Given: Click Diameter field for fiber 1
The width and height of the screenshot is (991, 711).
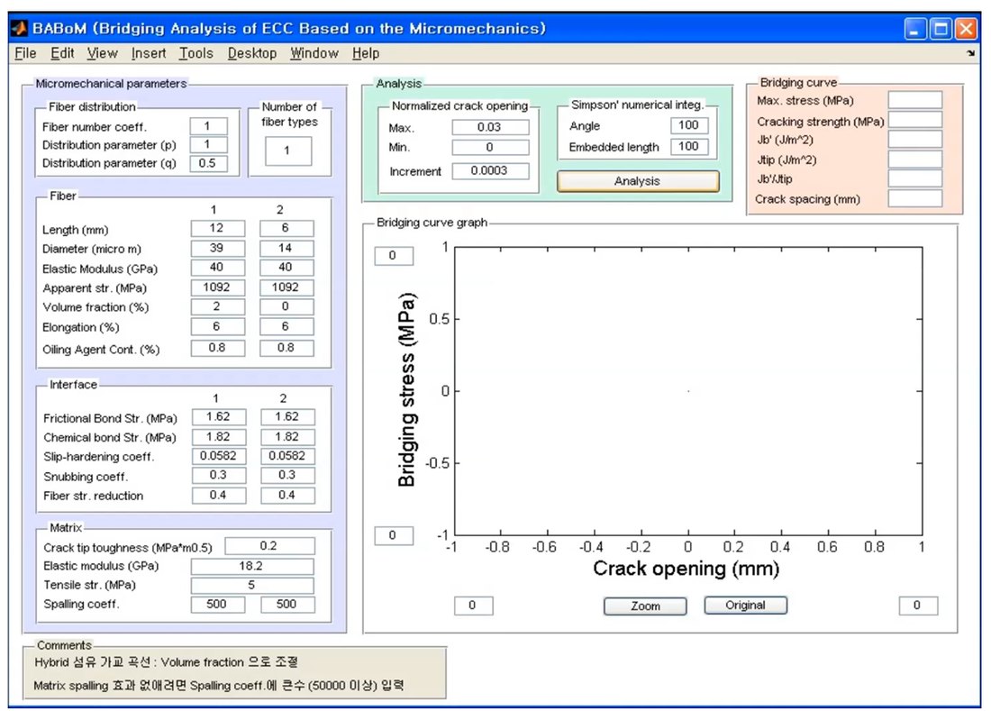Looking at the screenshot, I should 217,249.
